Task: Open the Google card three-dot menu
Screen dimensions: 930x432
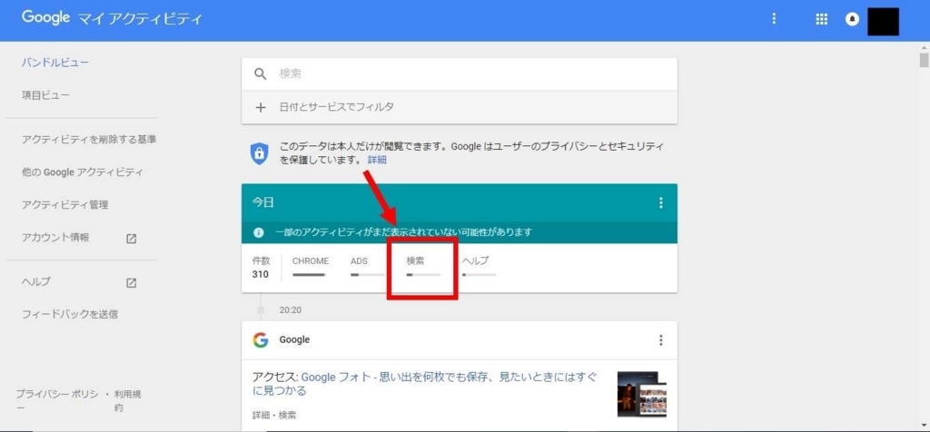Action: click(x=661, y=340)
